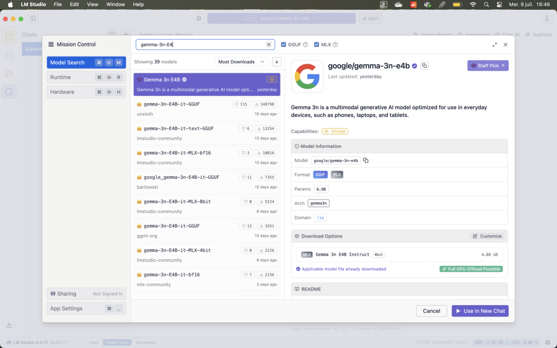Image resolution: width=557 pixels, height=348 pixels.
Task: Toggle sort direction arrow button
Action: [x=277, y=62]
